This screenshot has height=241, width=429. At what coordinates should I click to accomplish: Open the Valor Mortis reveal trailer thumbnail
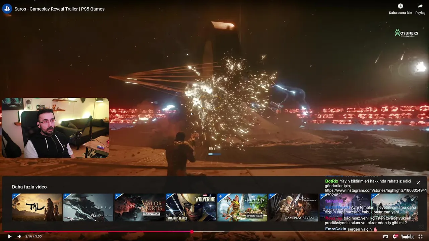click(x=139, y=207)
